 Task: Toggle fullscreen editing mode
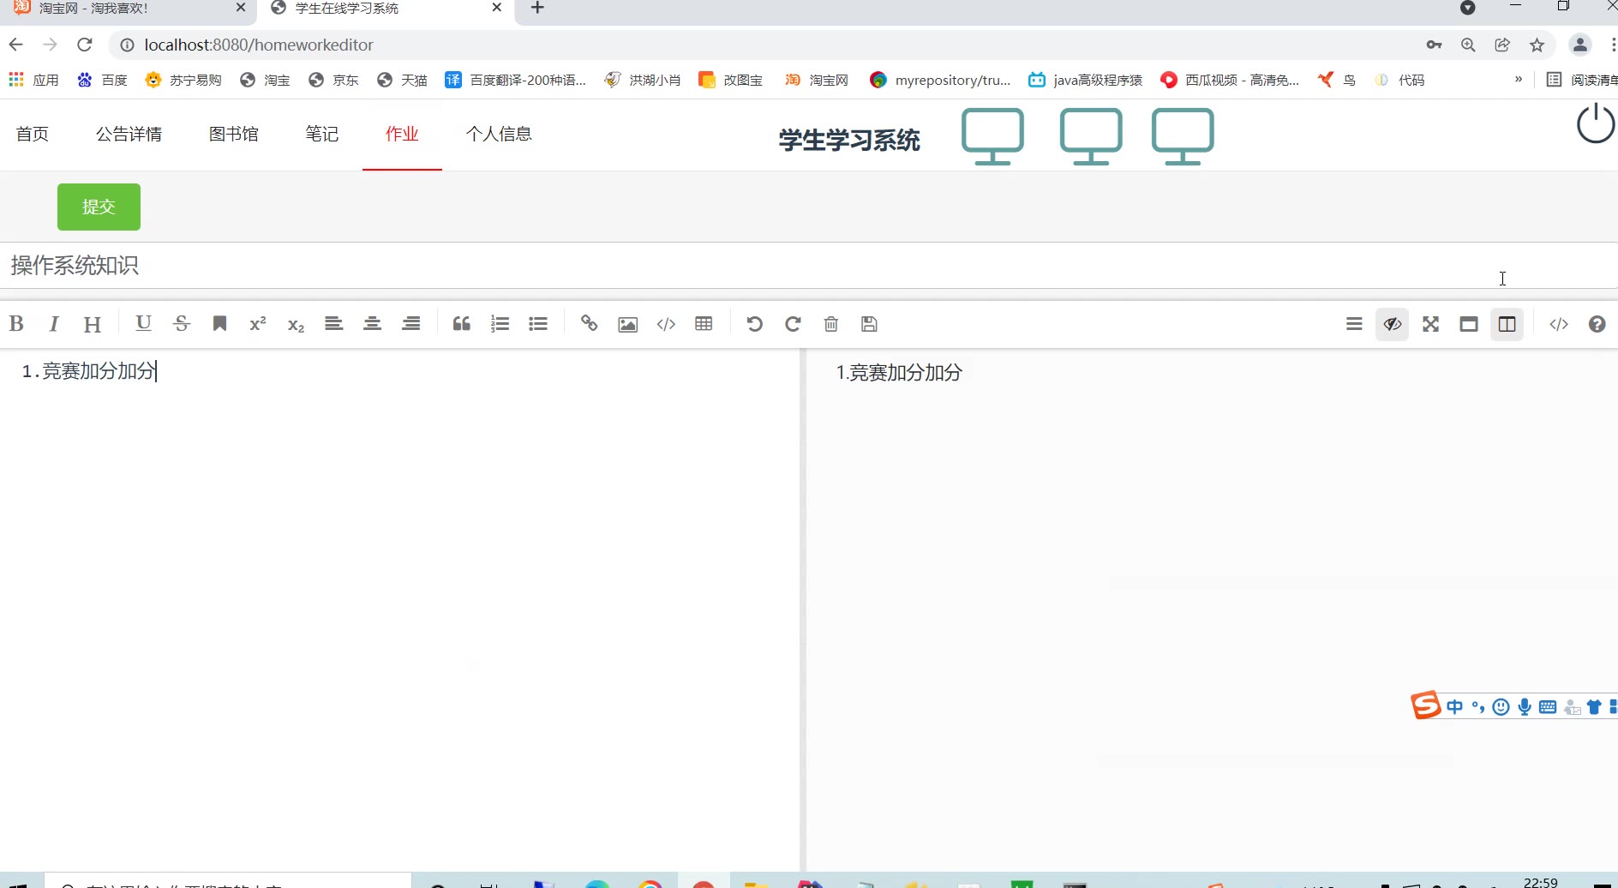1430,324
